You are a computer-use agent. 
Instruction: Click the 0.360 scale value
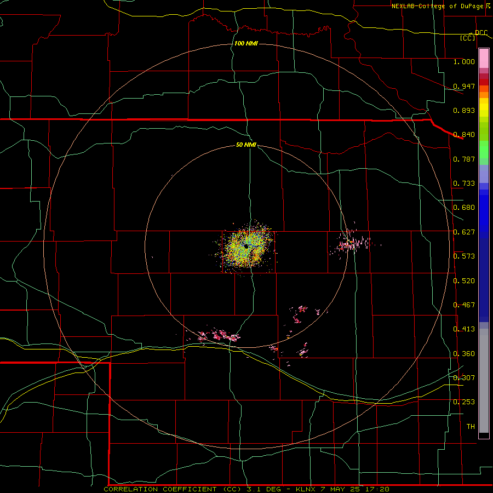click(464, 353)
